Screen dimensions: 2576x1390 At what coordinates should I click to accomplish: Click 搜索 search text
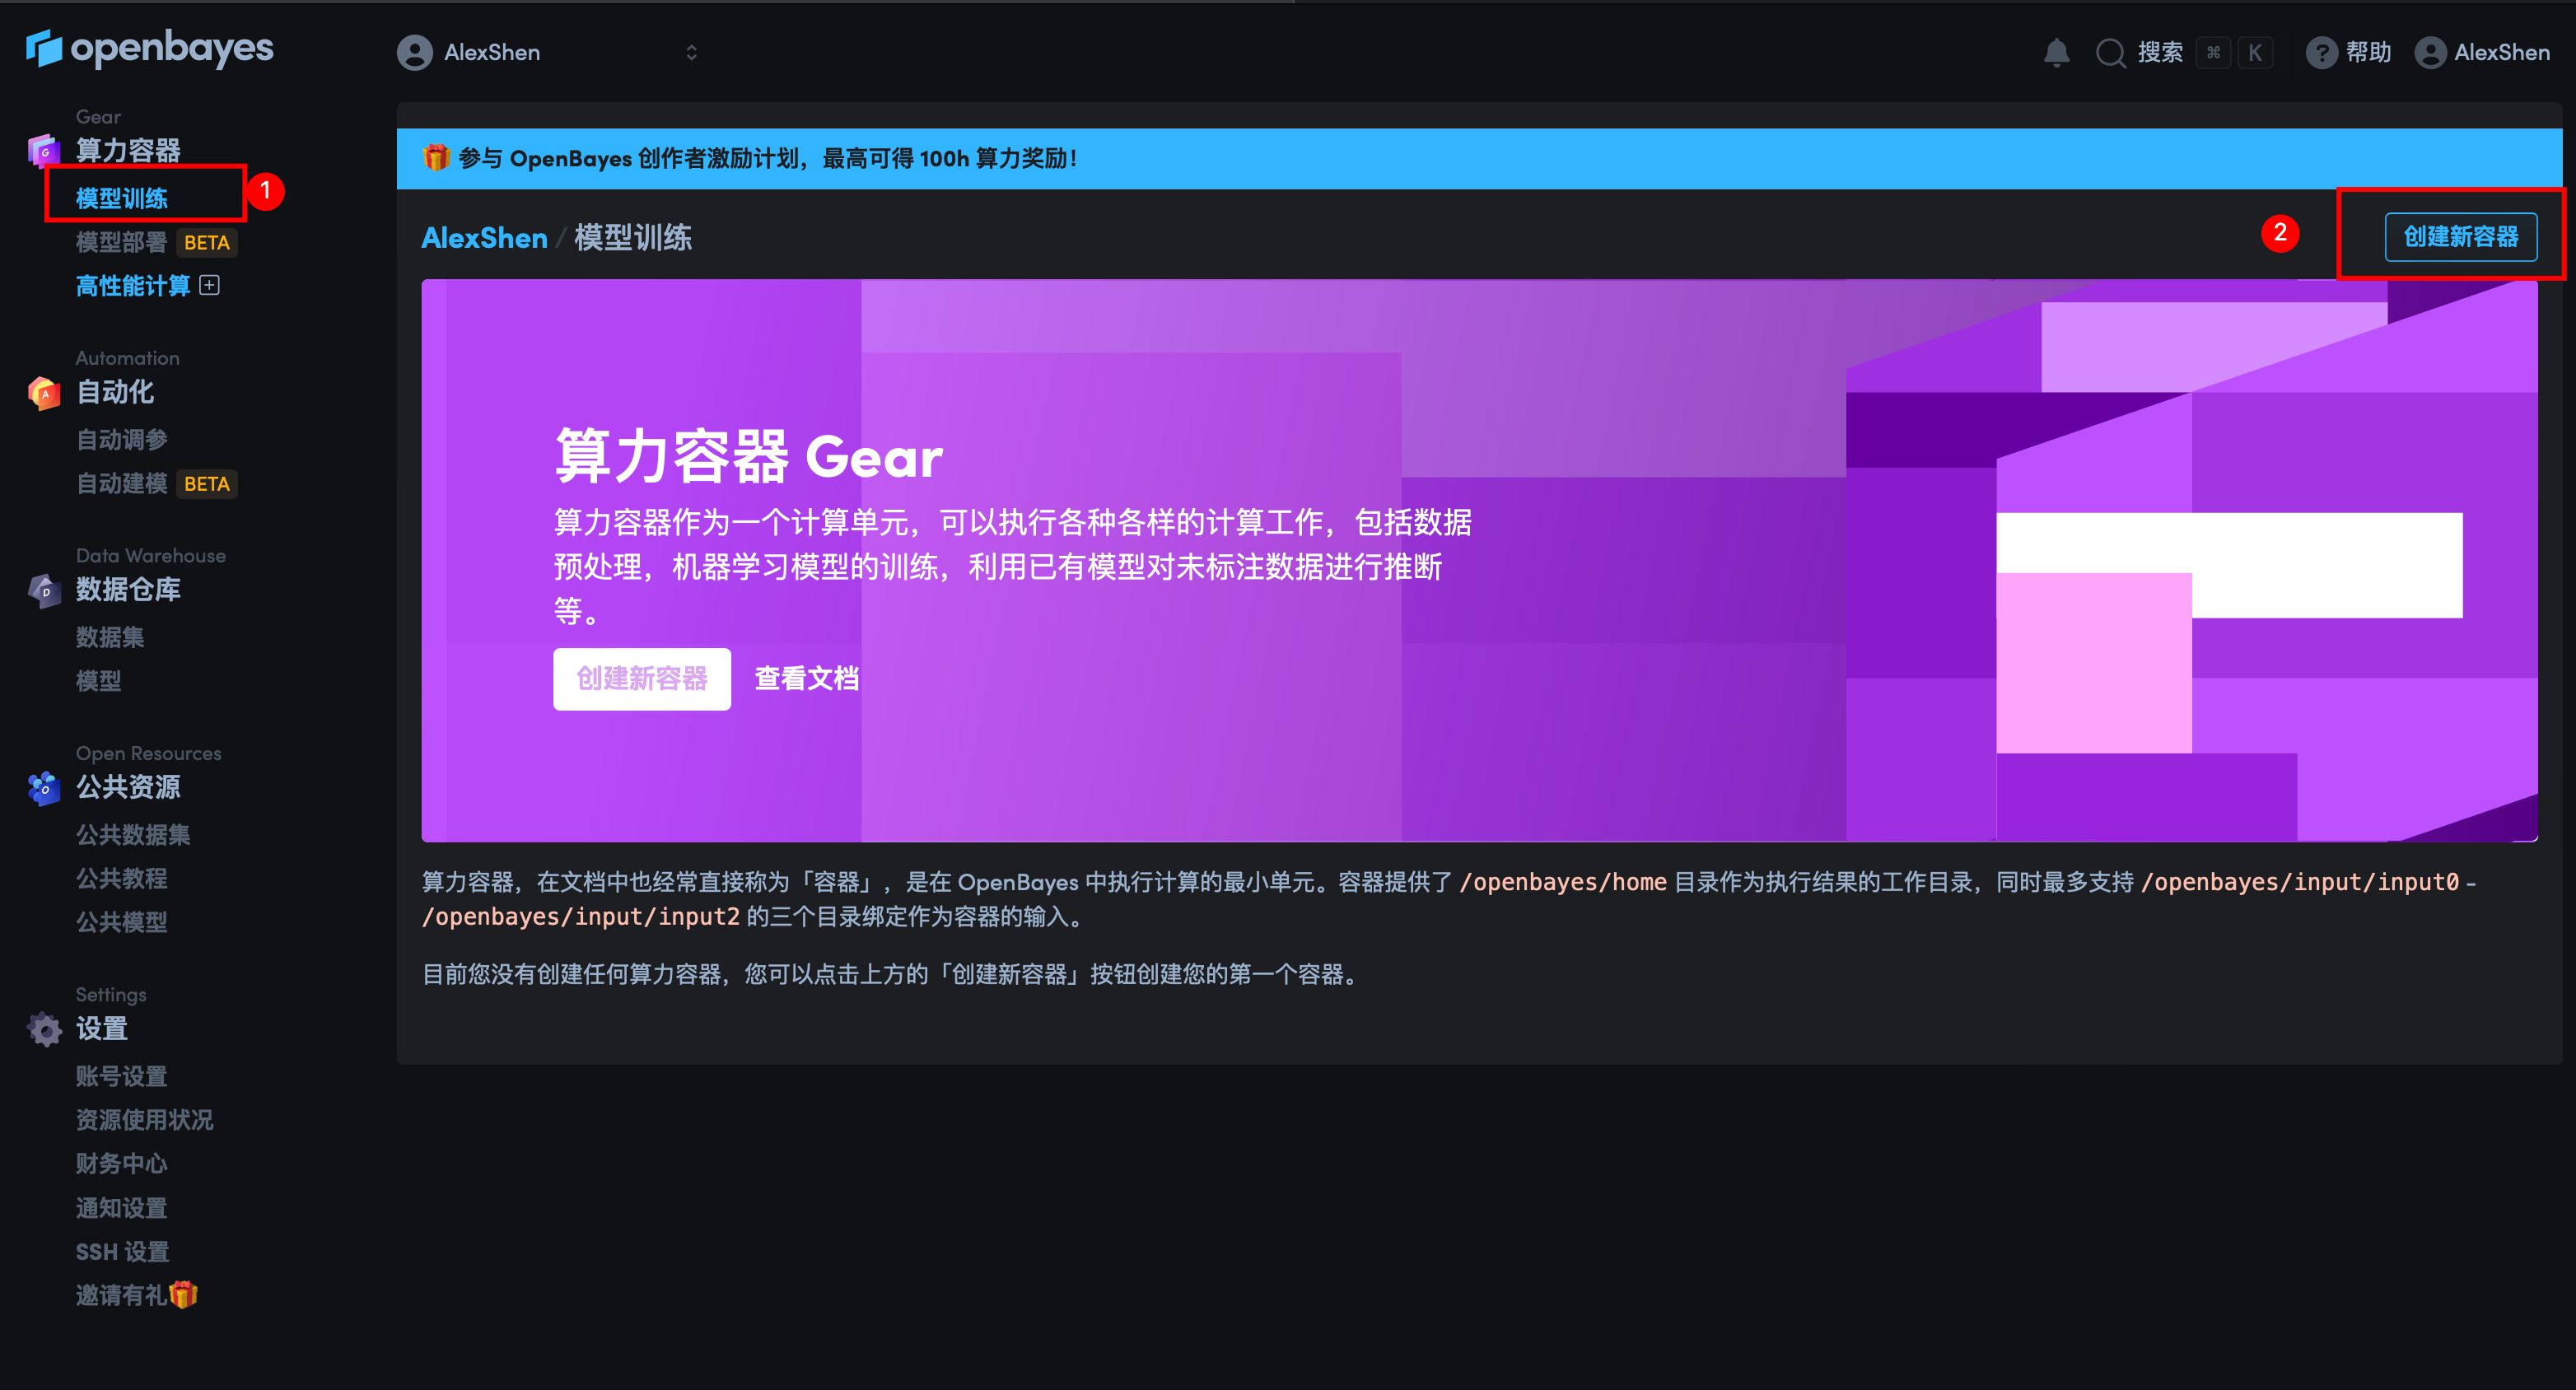pyautogui.click(x=2160, y=53)
